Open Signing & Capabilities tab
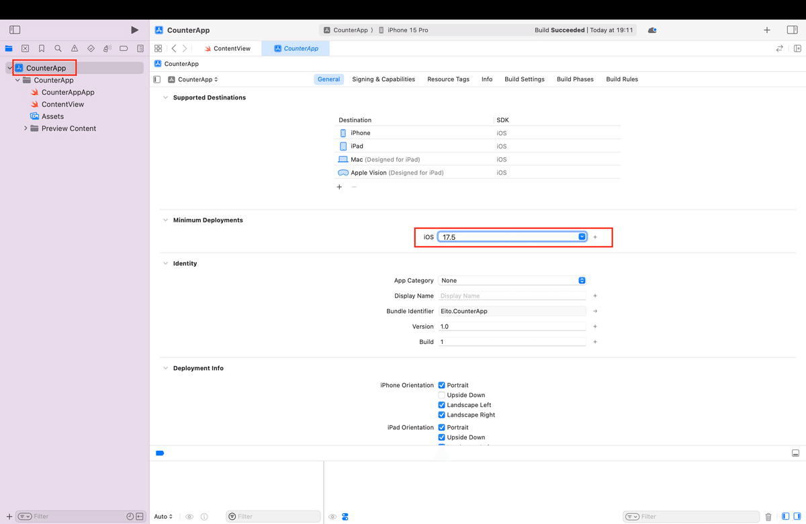806x524 pixels. coord(384,79)
